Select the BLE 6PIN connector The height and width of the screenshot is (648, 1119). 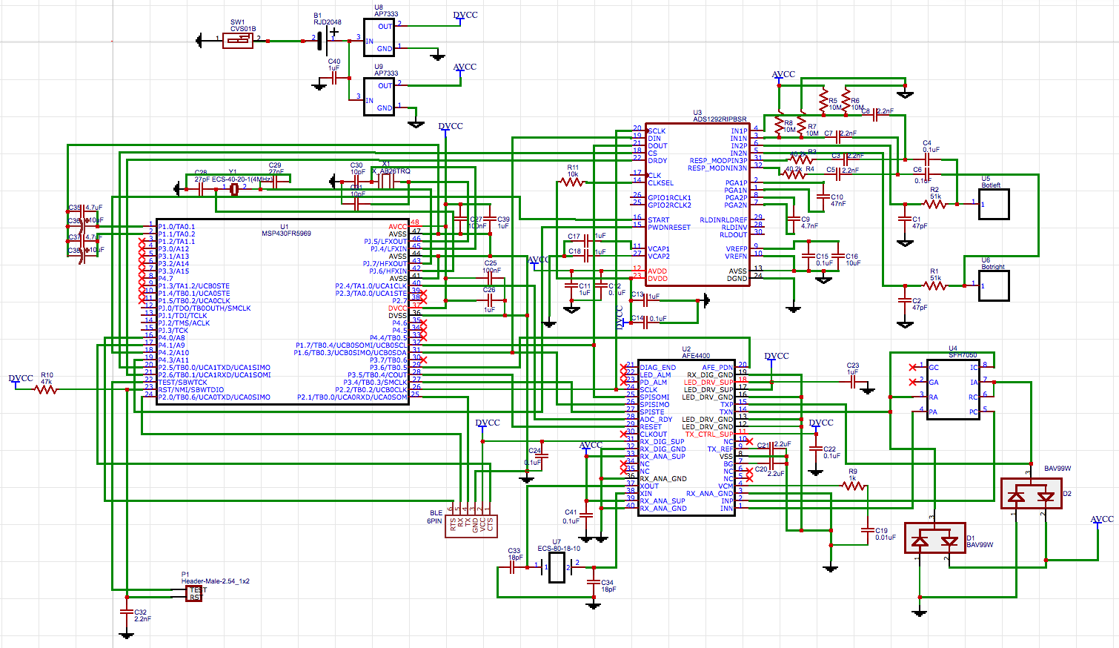[x=471, y=526]
